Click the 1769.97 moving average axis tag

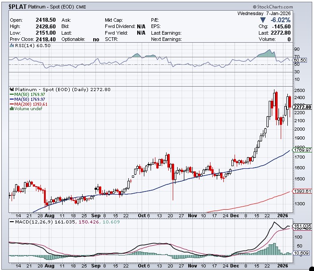(x=302, y=150)
